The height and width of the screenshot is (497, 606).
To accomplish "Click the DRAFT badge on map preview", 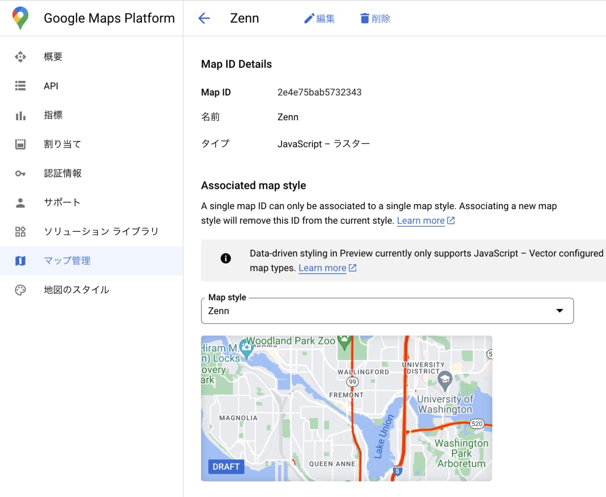I will [226, 467].
